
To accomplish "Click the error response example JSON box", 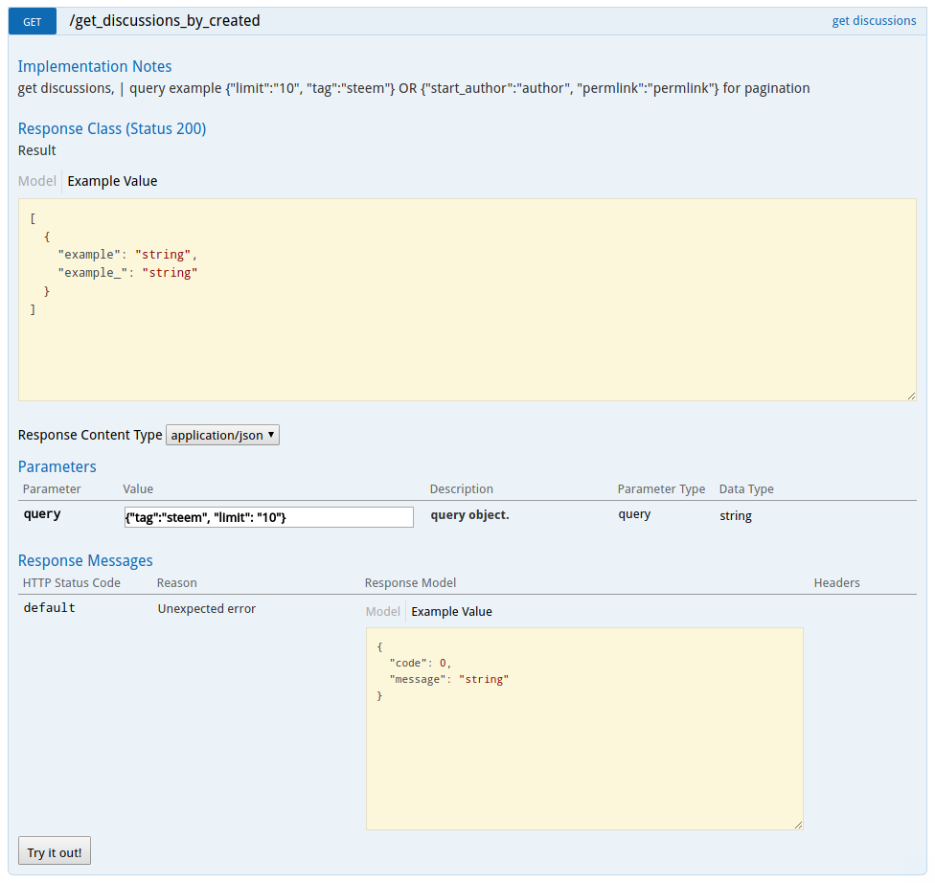I will point(584,729).
